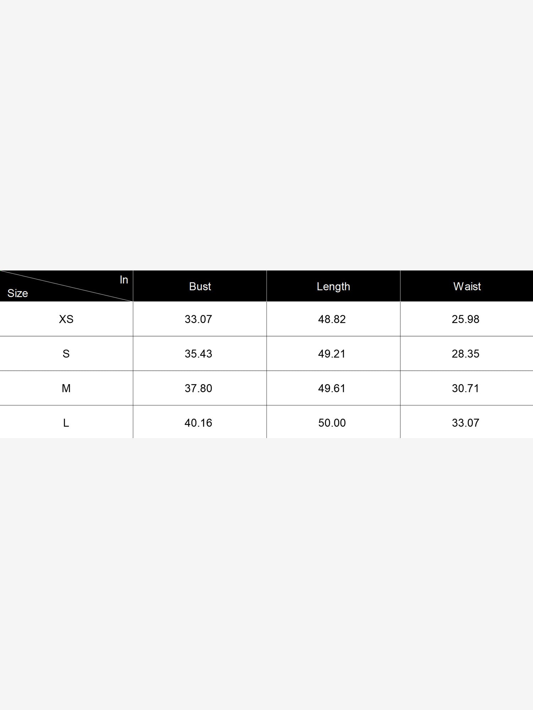This screenshot has width=533, height=710.
Task: Click the Length column header
Action: point(333,286)
